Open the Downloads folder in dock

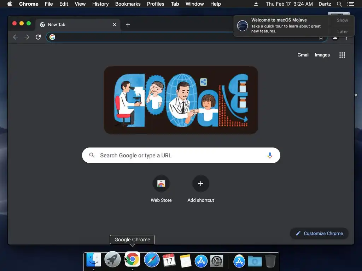point(255,261)
